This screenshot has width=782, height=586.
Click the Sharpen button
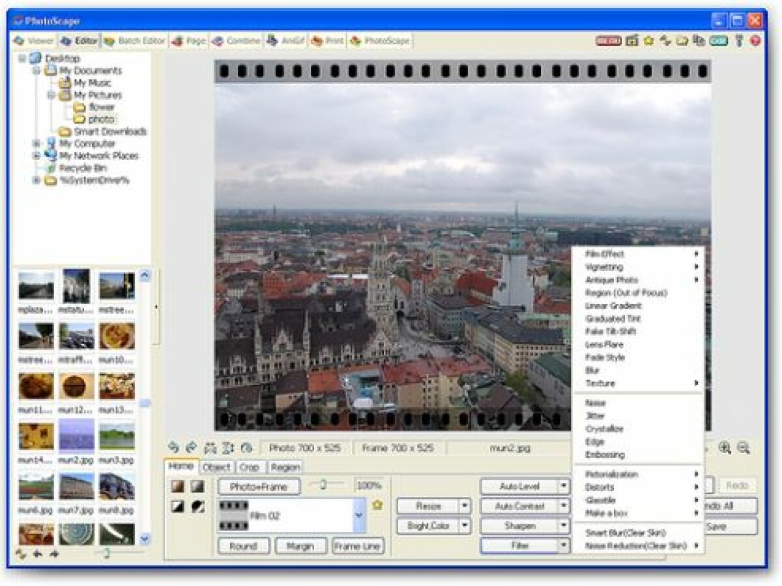pyautogui.click(x=519, y=525)
